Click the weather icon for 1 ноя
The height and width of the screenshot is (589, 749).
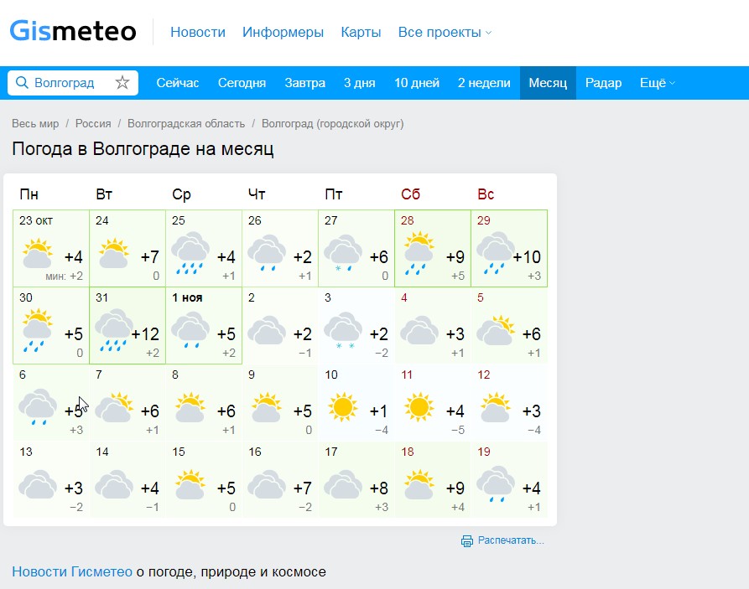(190, 330)
